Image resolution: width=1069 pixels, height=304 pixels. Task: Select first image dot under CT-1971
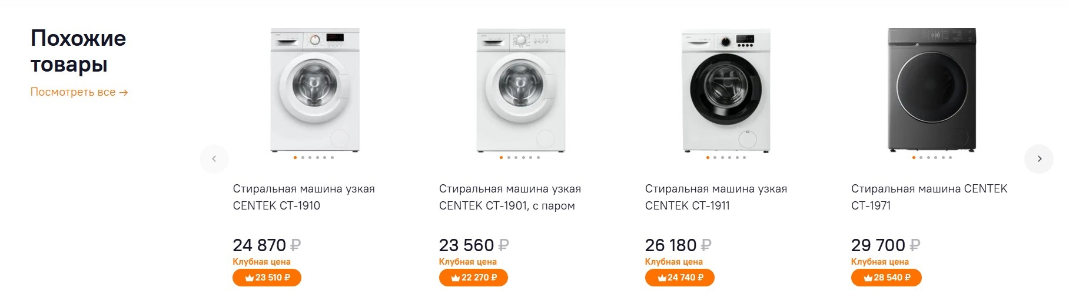tap(913, 157)
